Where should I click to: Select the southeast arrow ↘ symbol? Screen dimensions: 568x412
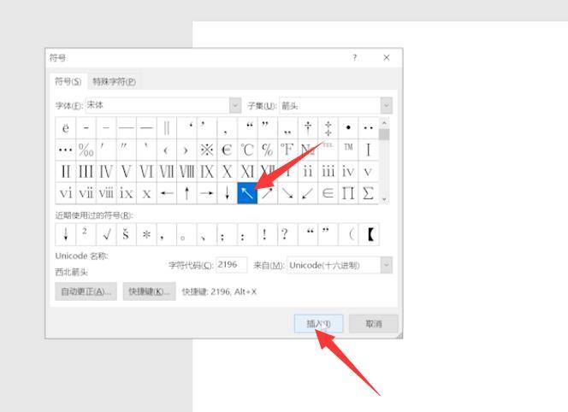(287, 193)
